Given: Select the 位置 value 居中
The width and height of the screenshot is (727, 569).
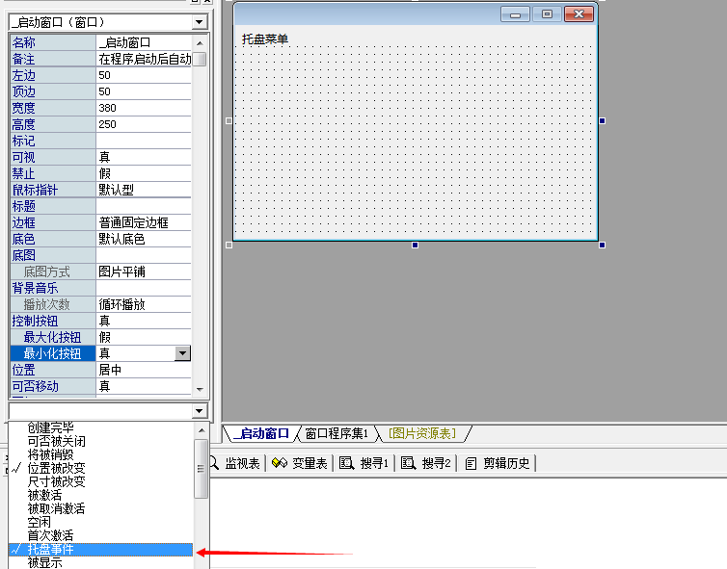Looking at the screenshot, I should (x=144, y=370).
